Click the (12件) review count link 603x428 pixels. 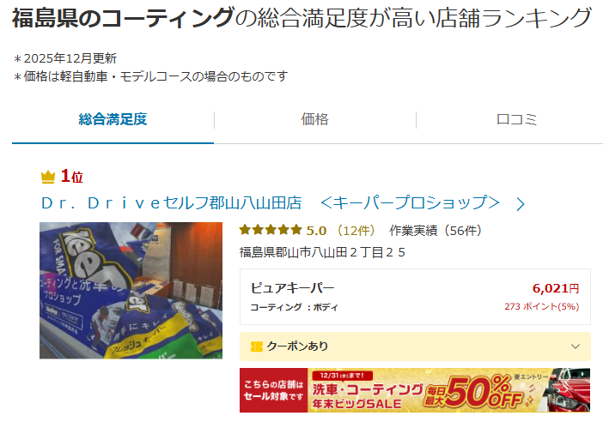[356, 231]
